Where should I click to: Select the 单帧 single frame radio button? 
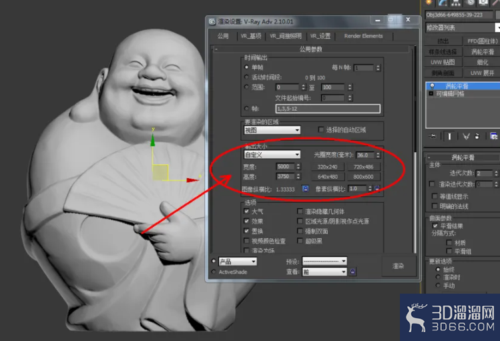(x=246, y=67)
